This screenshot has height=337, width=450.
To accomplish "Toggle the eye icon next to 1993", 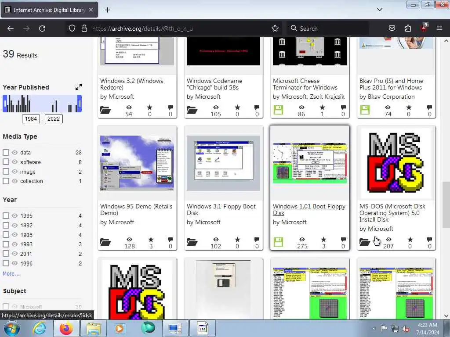I will tap(15, 244).
